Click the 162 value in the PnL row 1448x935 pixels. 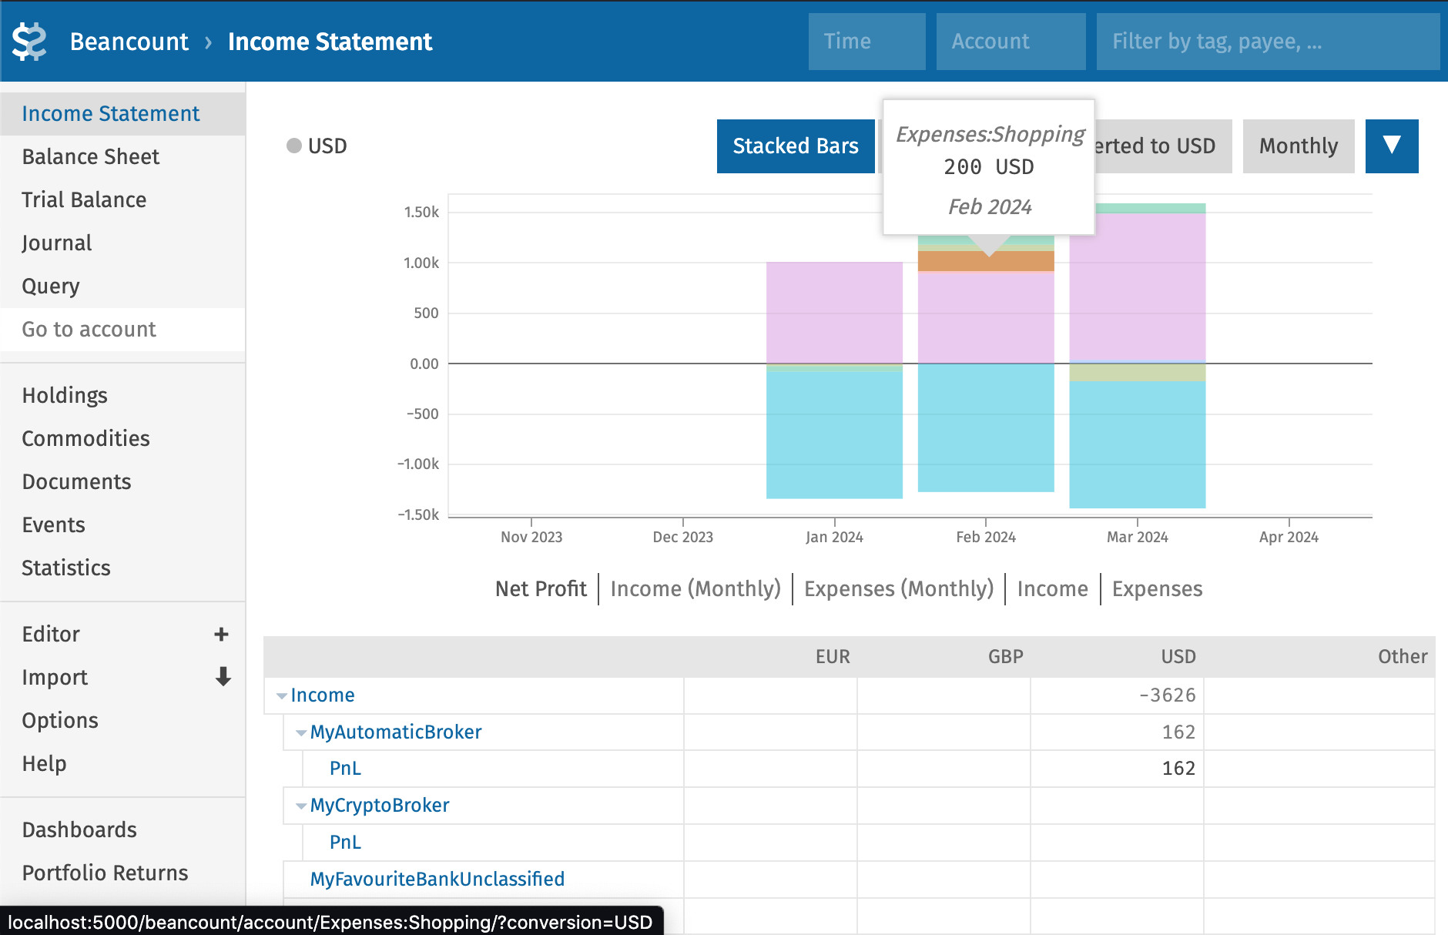coord(1178,769)
